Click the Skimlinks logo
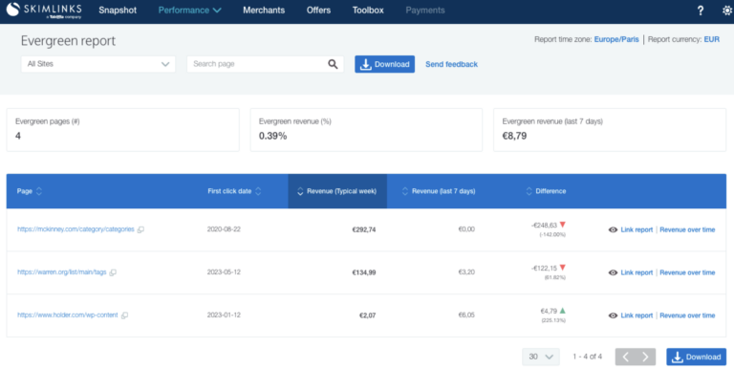 click(44, 11)
